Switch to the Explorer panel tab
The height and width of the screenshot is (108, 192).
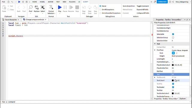(183, 99)
